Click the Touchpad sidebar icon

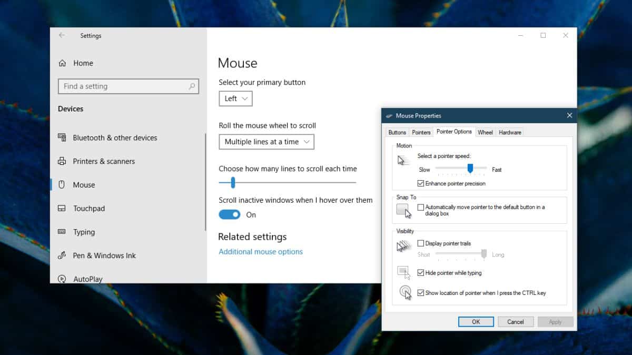62,209
